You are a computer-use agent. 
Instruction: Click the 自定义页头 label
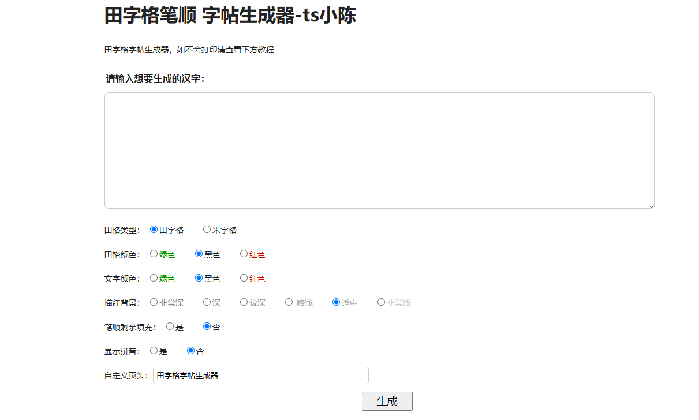click(x=126, y=376)
